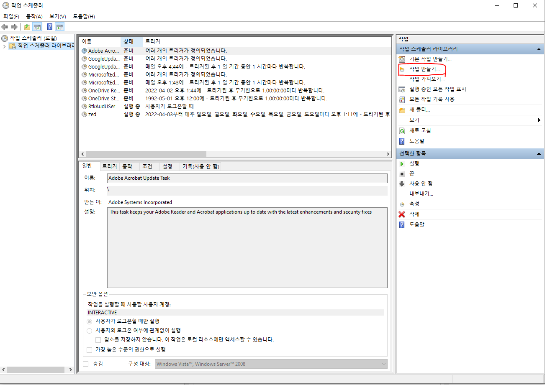Click the 설명 description text box
545x385 pixels.
coord(247,247)
